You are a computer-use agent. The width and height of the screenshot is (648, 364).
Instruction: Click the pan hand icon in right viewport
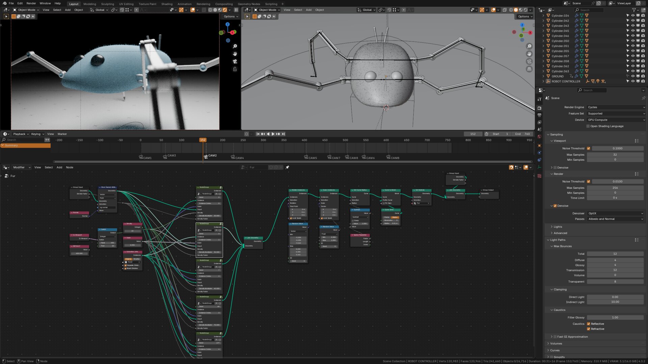point(529,54)
